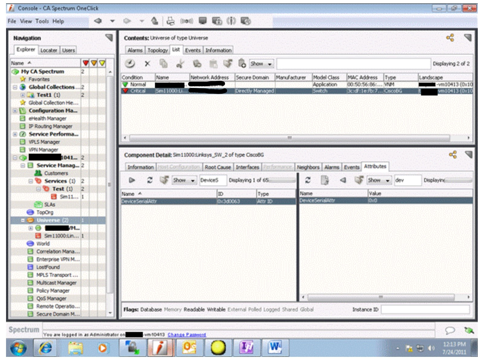Viewport: 478px width, 359px height.
Task: Click the go up one level arrow icon
Action: pyautogui.click(x=154, y=21)
